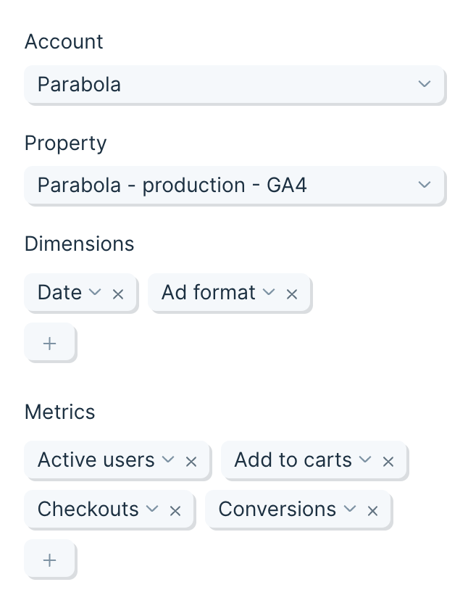Expand the Conversions metric chevron
The image size is (468, 603).
tap(350, 508)
